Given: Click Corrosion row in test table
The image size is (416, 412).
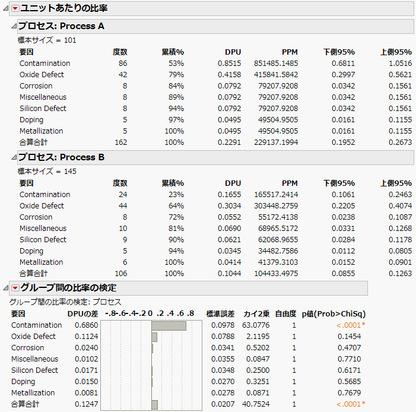Looking at the screenshot, I should pos(188,347).
